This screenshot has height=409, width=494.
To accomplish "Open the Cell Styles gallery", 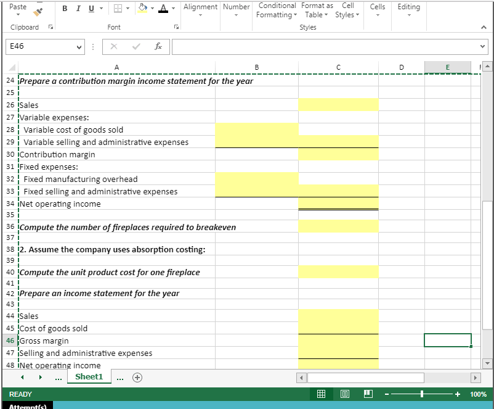I will [x=347, y=10].
